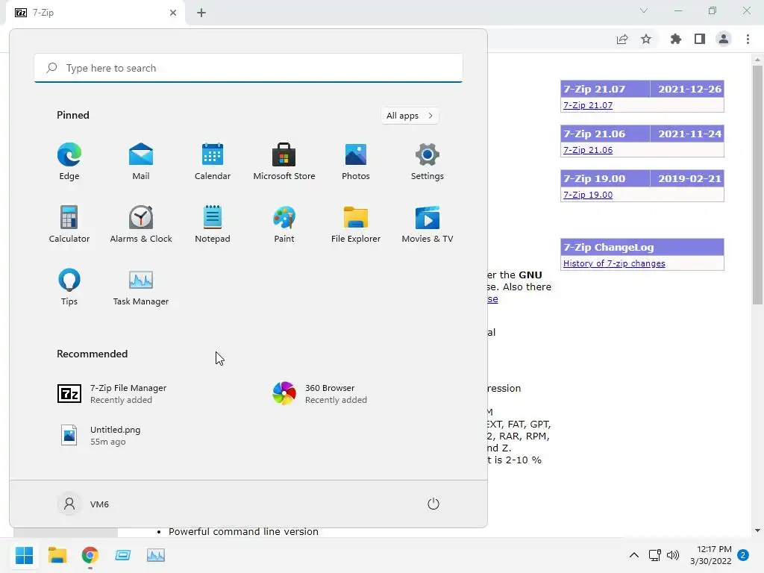Launch Alarms & Clock
Screen dimensions: 764x573
(x=141, y=224)
